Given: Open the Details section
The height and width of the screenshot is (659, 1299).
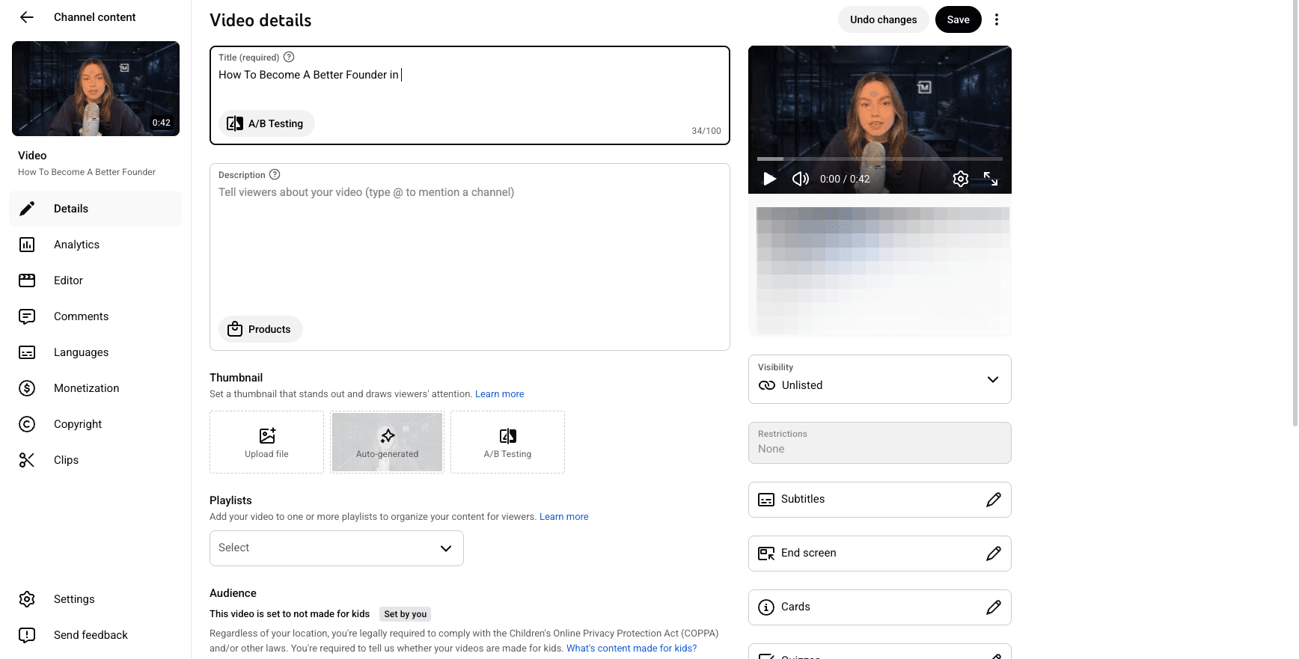Looking at the screenshot, I should coord(95,209).
